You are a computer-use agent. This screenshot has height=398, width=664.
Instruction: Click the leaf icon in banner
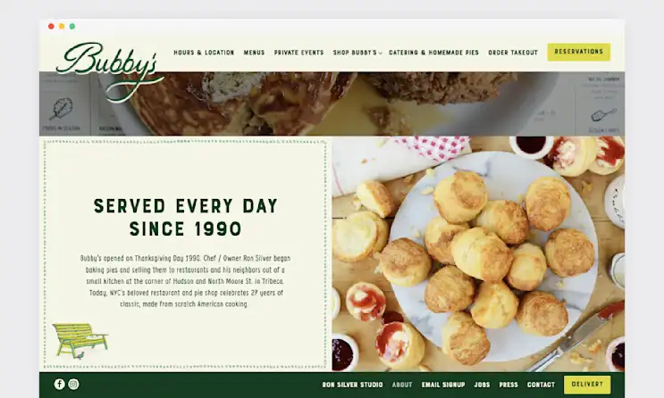(62, 109)
